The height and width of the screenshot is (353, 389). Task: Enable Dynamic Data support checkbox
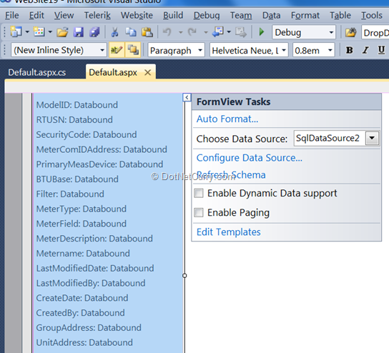coord(199,193)
